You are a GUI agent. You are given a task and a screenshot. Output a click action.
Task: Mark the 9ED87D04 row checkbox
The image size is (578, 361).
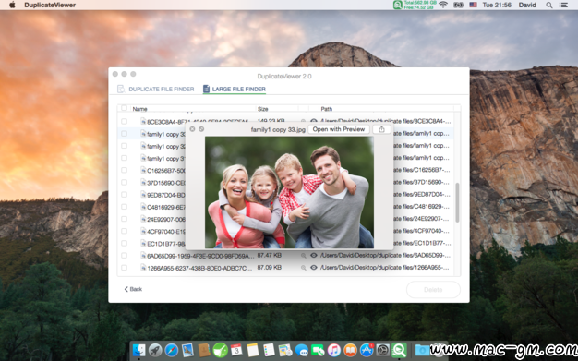click(125, 194)
